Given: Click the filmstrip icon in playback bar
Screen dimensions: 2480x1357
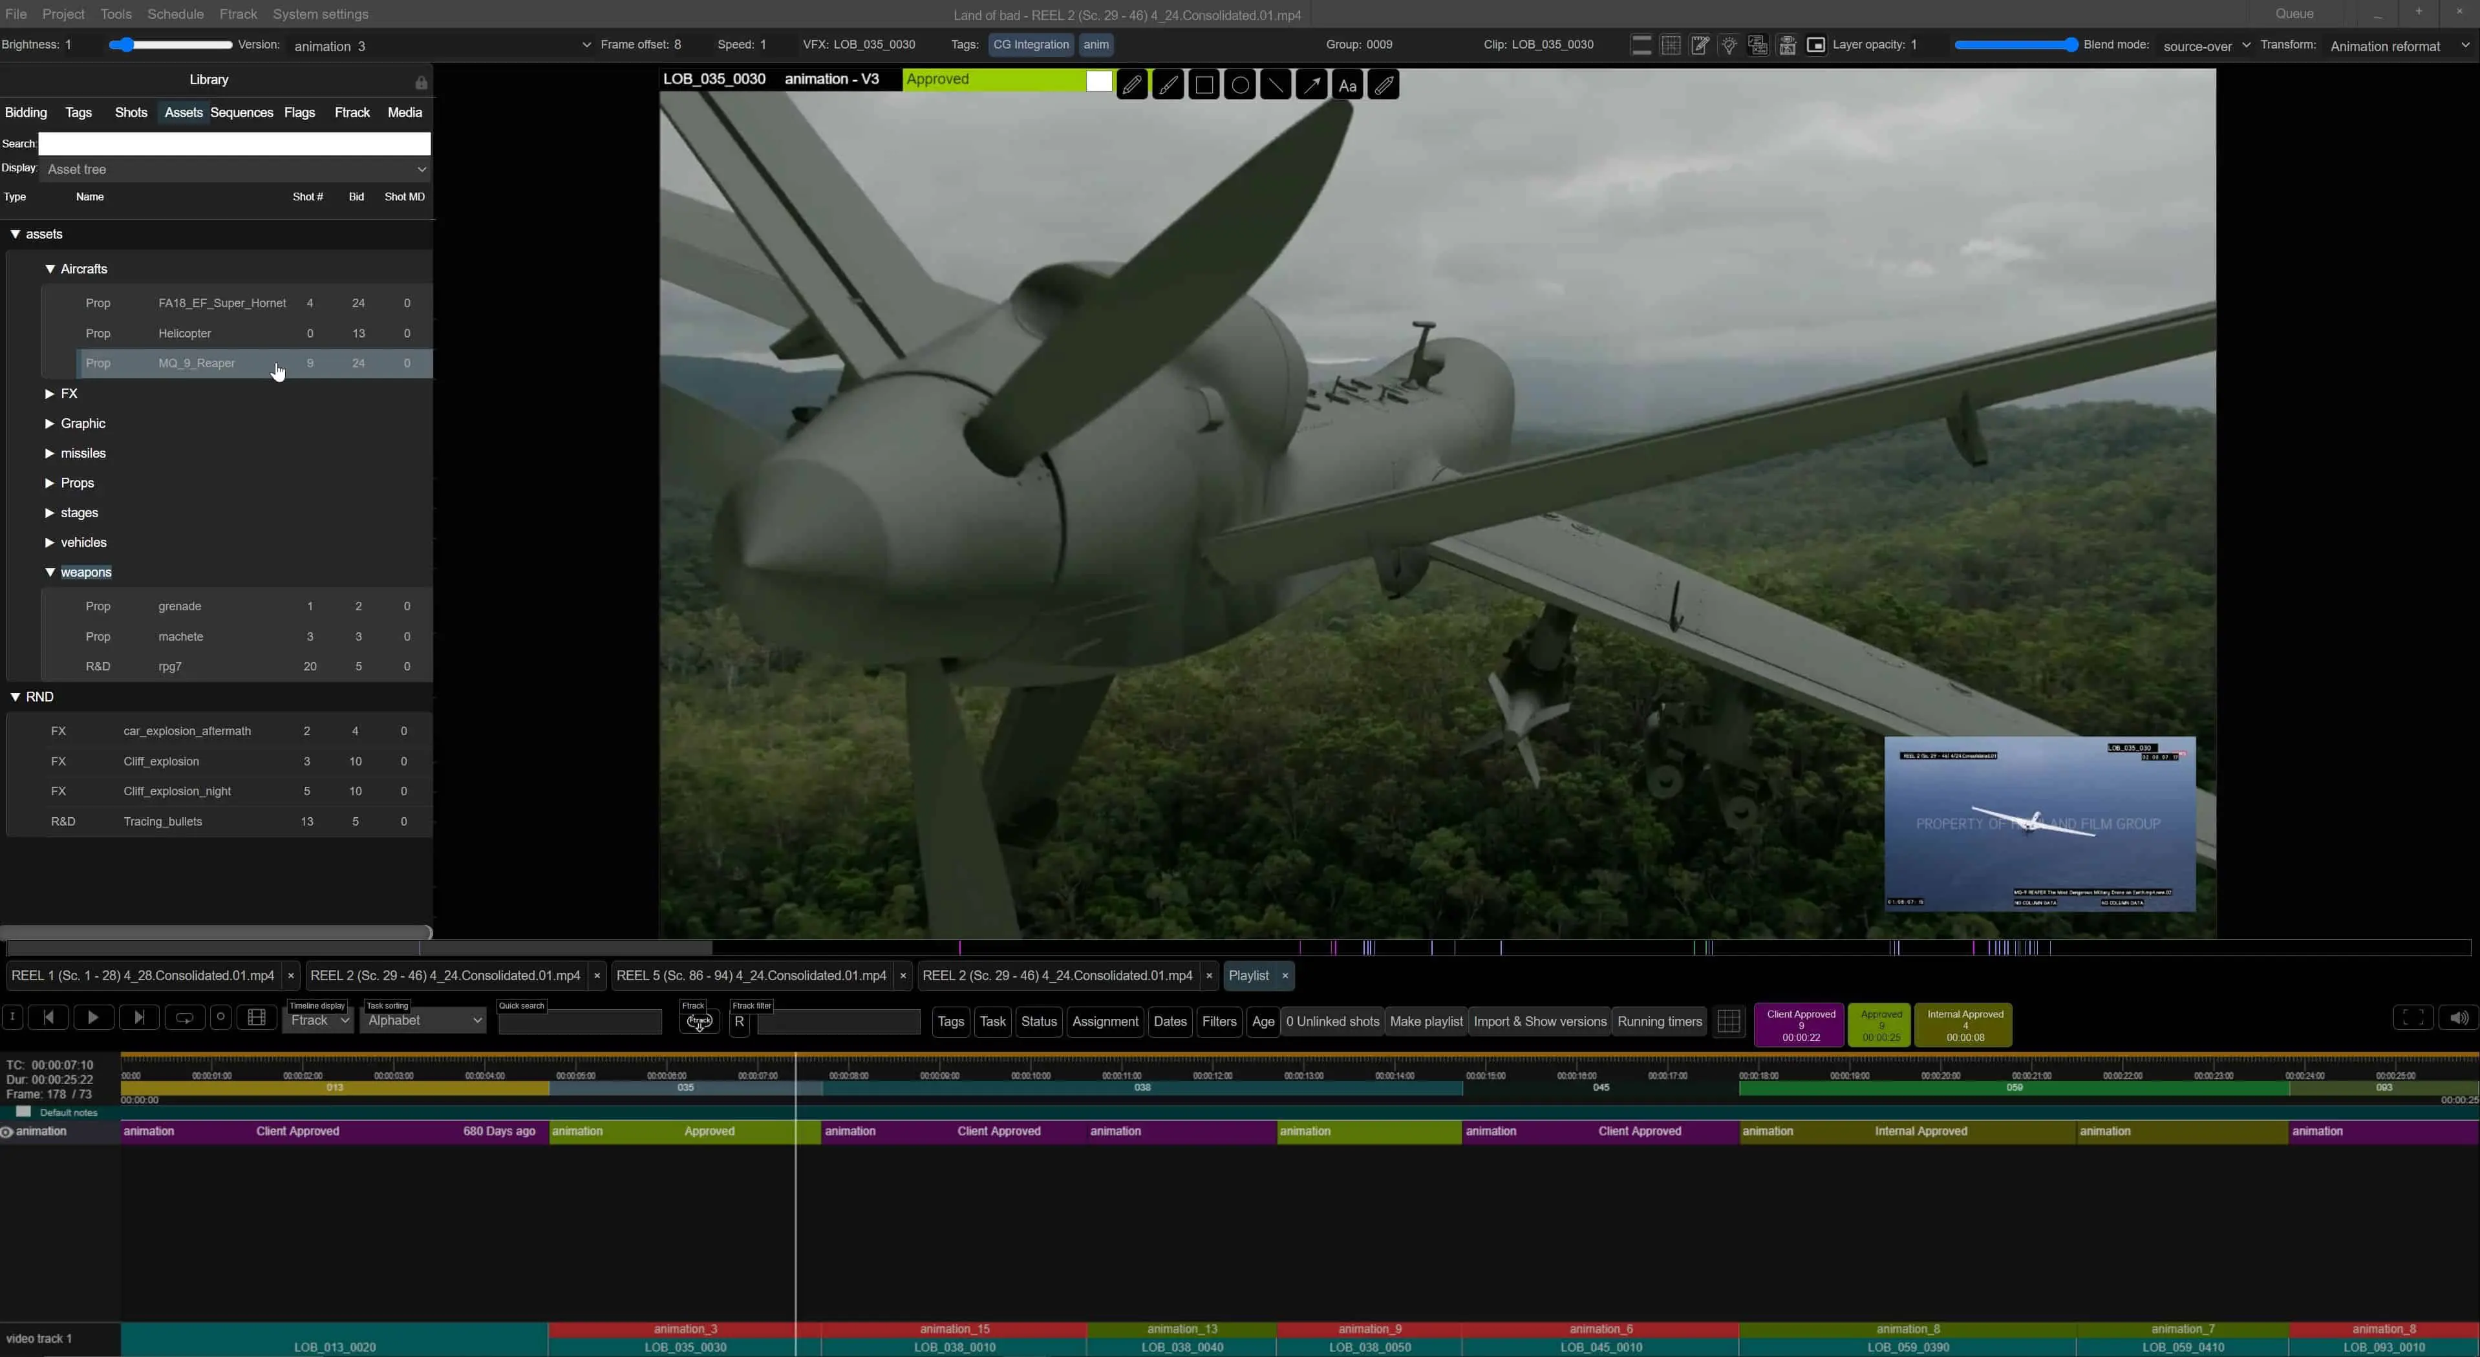Looking at the screenshot, I should click(x=256, y=1018).
